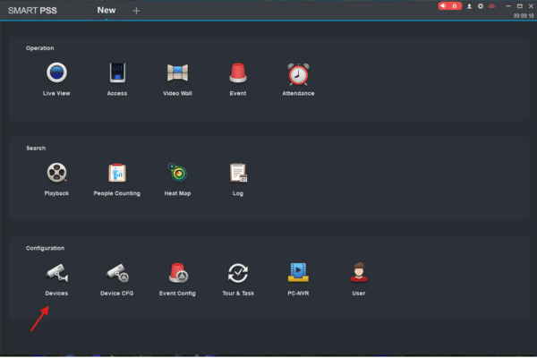Screen dimensions: 537x358
Task: Click the red CPU gauge status icon
Action: click(x=491, y=6)
